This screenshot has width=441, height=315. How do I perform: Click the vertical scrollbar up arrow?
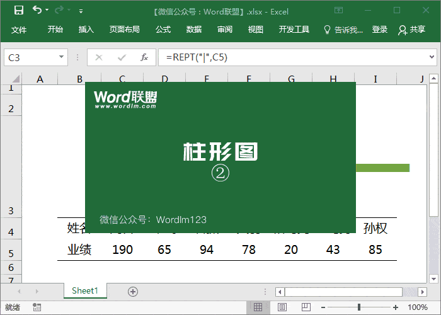[433, 78]
